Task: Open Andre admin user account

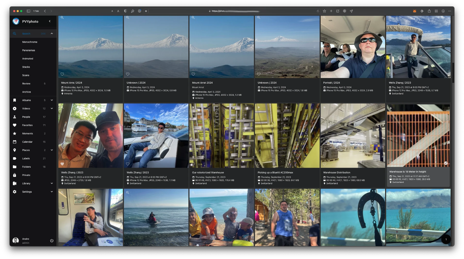Action: pos(26,241)
